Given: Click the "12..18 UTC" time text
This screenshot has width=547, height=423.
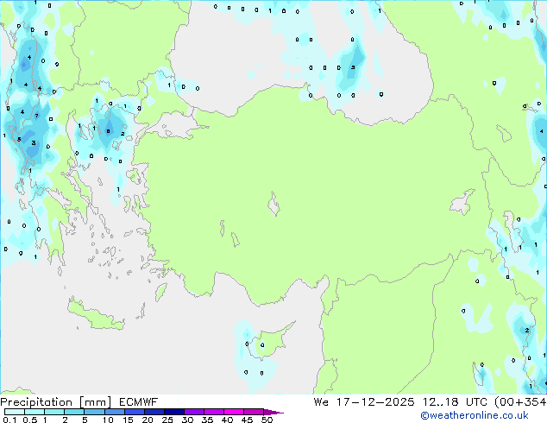Looking at the screenshot, I should click(455, 402).
